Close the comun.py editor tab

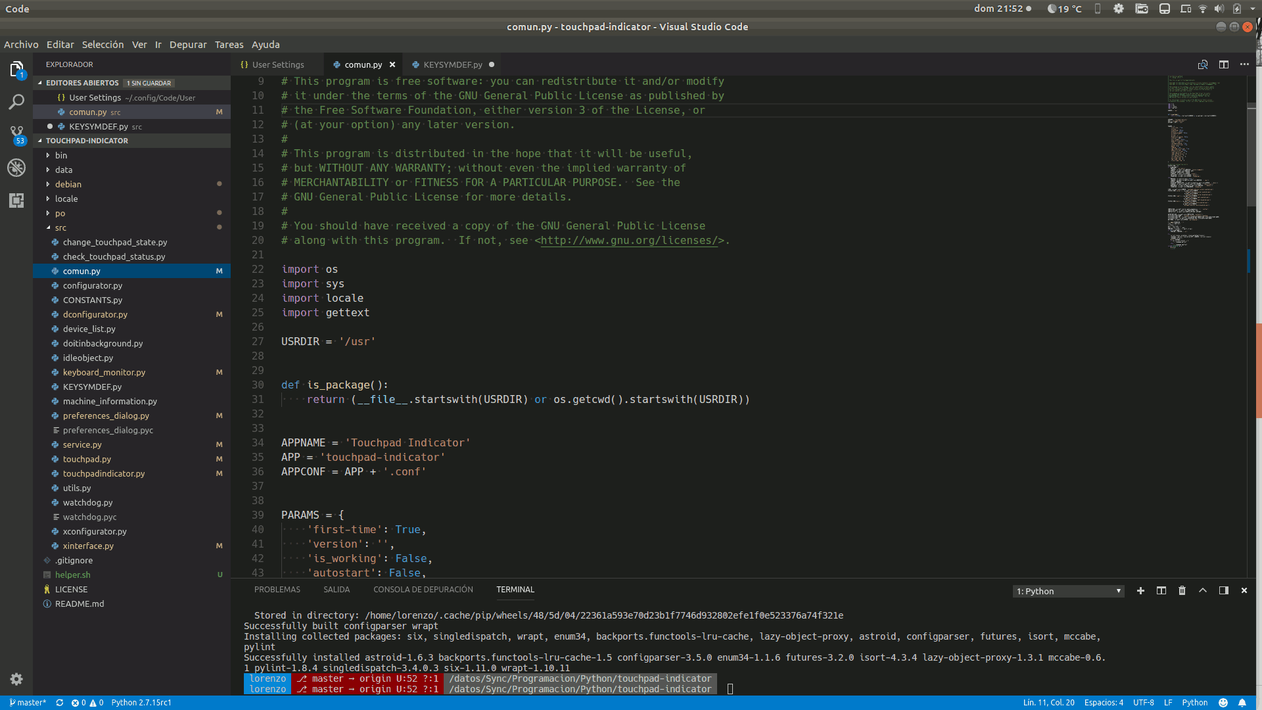pyautogui.click(x=392, y=64)
